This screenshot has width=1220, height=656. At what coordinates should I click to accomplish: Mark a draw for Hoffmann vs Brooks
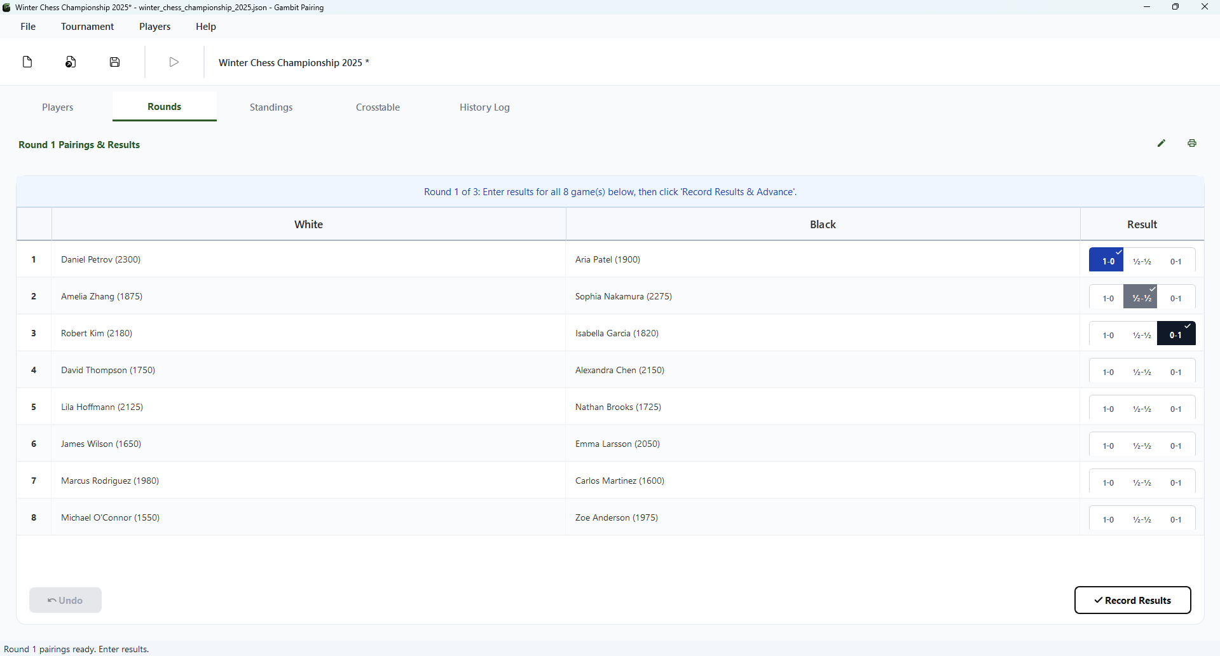(1142, 409)
